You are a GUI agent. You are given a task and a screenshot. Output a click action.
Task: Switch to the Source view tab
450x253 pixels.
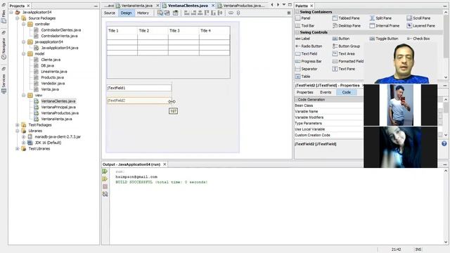pyautogui.click(x=110, y=13)
